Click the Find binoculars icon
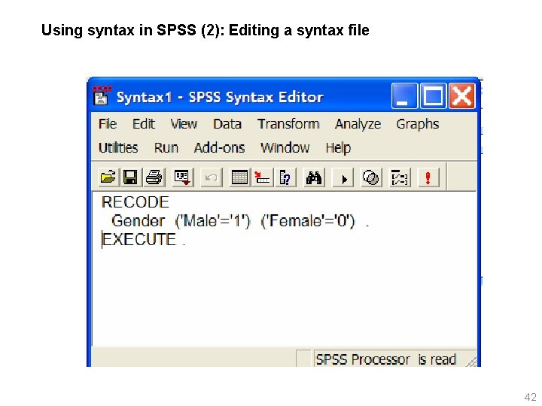 (314, 177)
